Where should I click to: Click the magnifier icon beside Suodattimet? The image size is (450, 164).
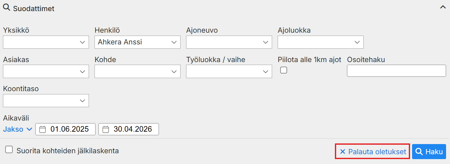pyautogui.click(x=7, y=8)
